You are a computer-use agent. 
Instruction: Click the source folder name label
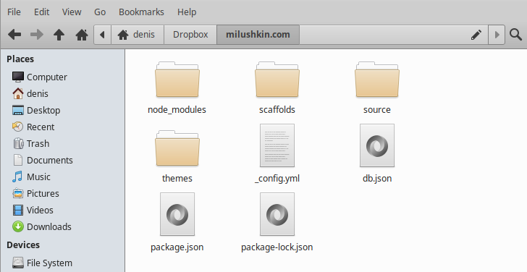click(x=376, y=110)
